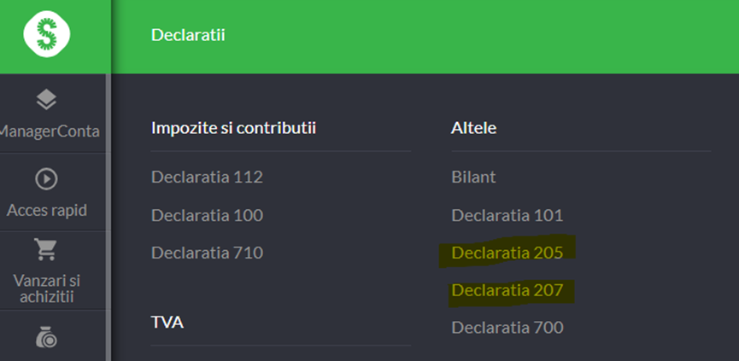Image resolution: width=739 pixels, height=361 pixels.
Task: Open Declaratia 100
Action: coord(207,215)
